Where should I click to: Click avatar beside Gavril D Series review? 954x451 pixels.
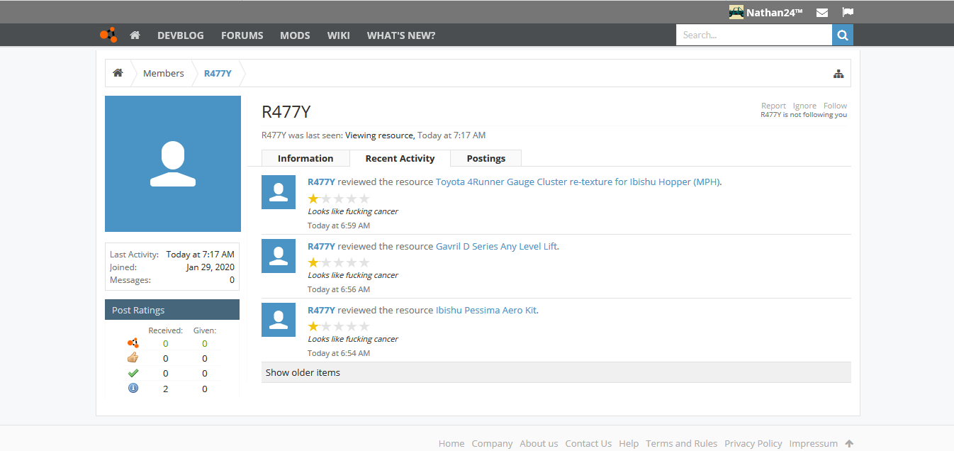[x=279, y=256]
